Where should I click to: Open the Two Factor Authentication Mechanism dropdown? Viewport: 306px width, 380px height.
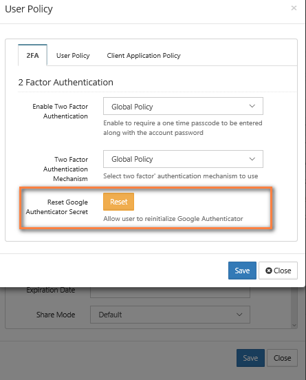pos(183,159)
